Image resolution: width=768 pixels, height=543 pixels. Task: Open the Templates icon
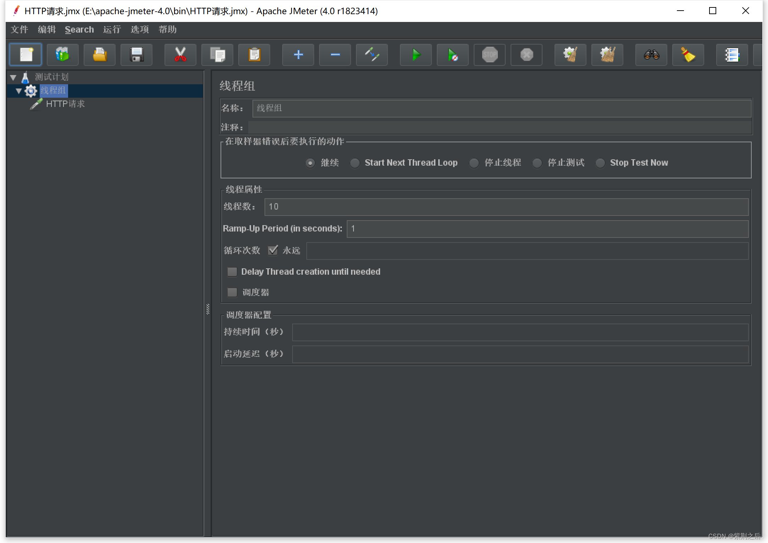pyautogui.click(x=63, y=54)
